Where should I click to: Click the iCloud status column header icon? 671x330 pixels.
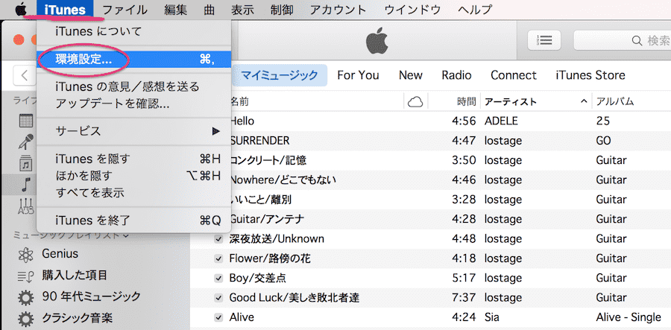[x=415, y=102]
